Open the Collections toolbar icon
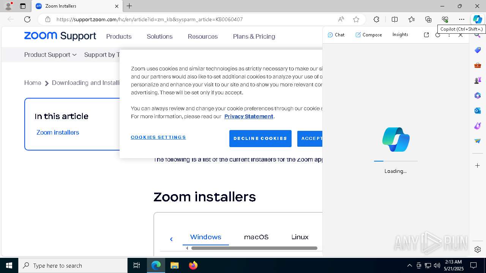The width and height of the screenshot is (486, 273). [x=428, y=19]
